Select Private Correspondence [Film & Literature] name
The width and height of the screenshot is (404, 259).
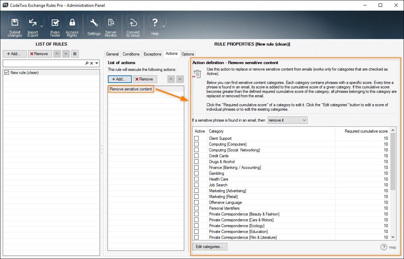(243, 237)
